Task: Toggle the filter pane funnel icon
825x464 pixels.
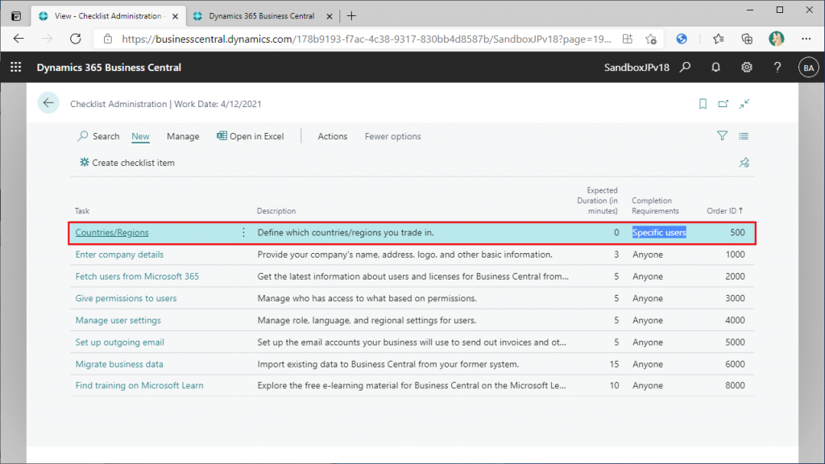Action: [722, 135]
